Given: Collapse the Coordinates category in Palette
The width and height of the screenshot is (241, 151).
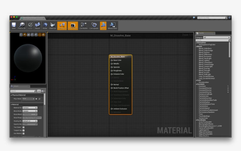Looking at the screenshot, I should [x=196, y=120].
